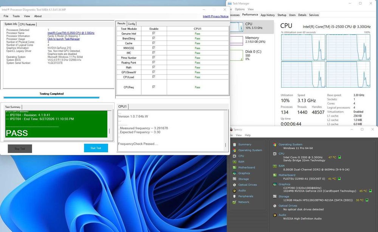This screenshot has width=378, height=232.
Task: Open the Motherboard icon in Speccy sidebar
Action: [234, 168]
